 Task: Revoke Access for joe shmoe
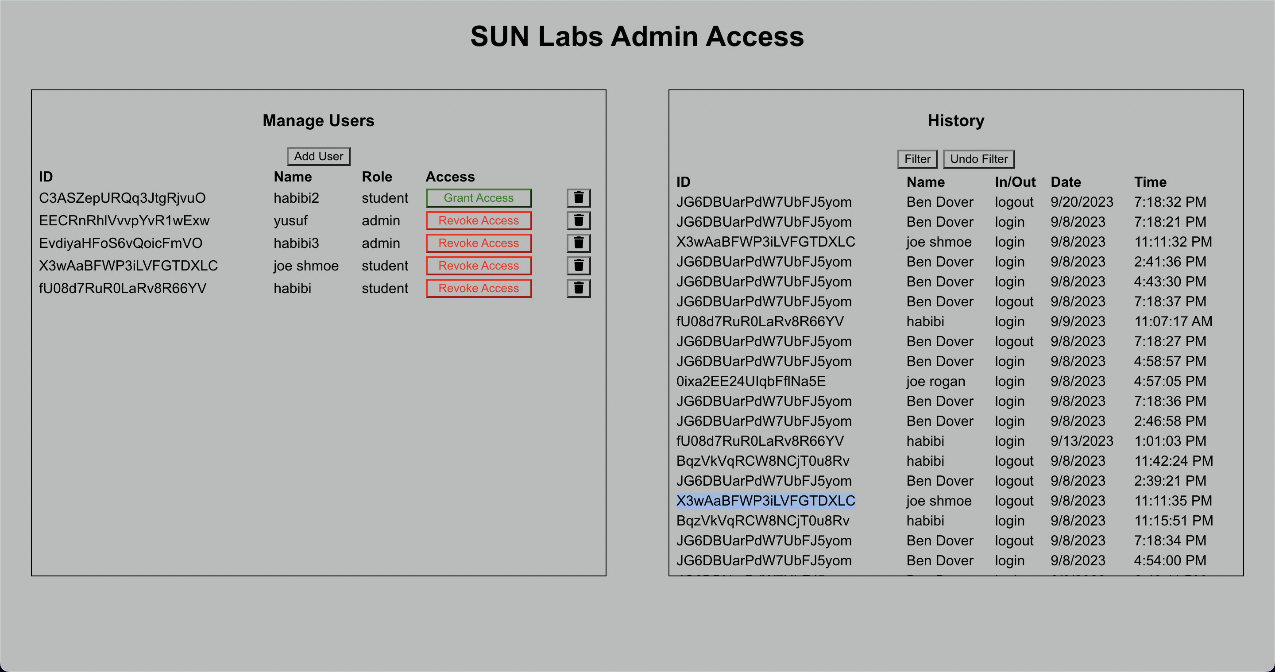coord(478,266)
